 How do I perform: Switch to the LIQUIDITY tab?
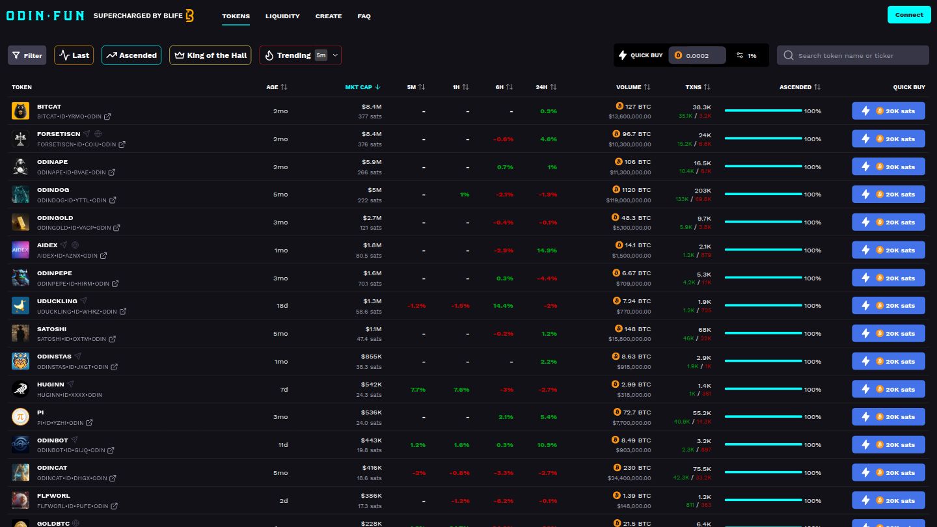coord(282,16)
